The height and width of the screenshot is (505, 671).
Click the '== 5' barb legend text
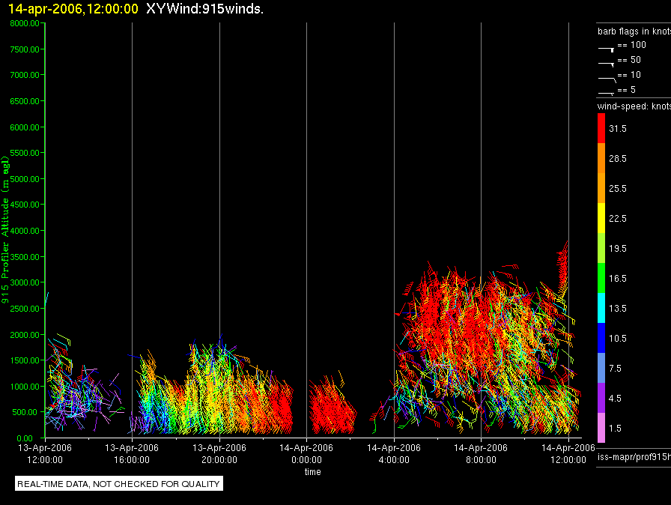(x=627, y=90)
